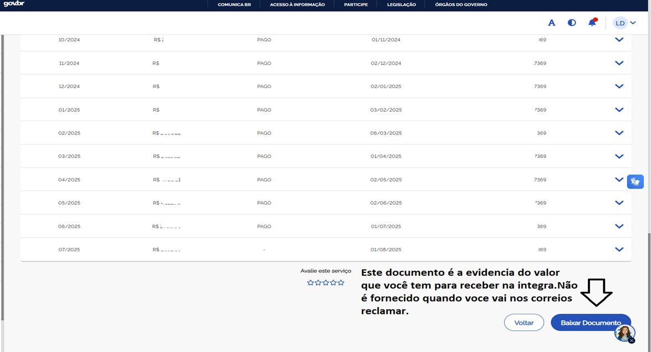Click the Baixar Documento button
This screenshot has height=352, width=651.
point(591,323)
